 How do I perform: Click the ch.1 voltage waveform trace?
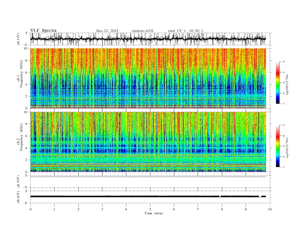(148, 39)
